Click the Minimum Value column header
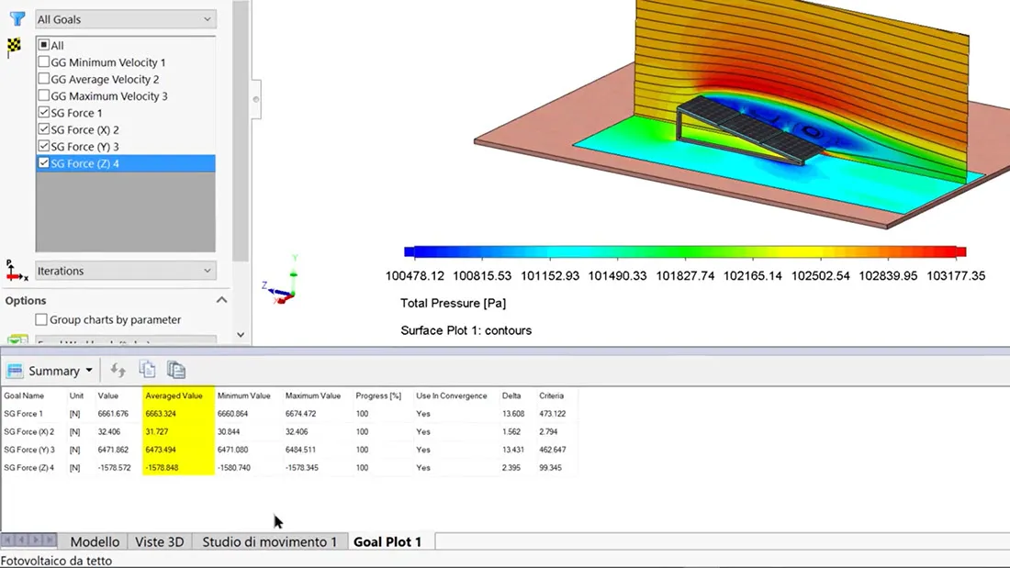Screen dimensions: 1010x568 click(243, 395)
